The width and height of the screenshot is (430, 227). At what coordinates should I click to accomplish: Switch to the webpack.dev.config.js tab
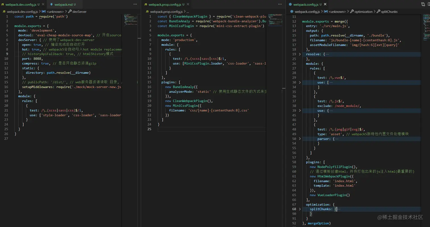23,5
